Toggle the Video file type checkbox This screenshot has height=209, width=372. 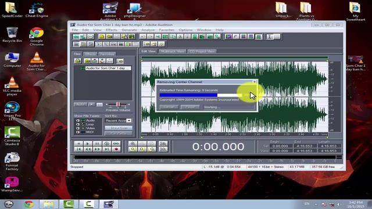[x=78, y=128]
